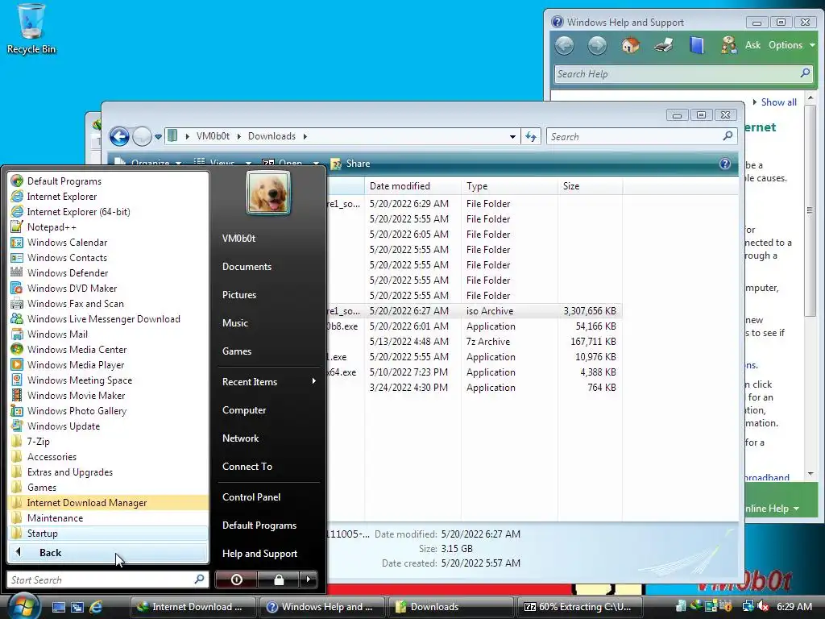The image size is (825, 619).
Task: Select the iso Archive row 3,307,656 KB
Action: coord(474,311)
